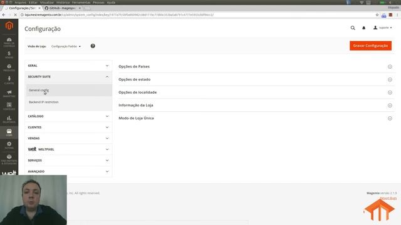Open the Marketing megaphone sidebar icon
Image resolution: width=401 pixels, height=225 pixels.
9,94
